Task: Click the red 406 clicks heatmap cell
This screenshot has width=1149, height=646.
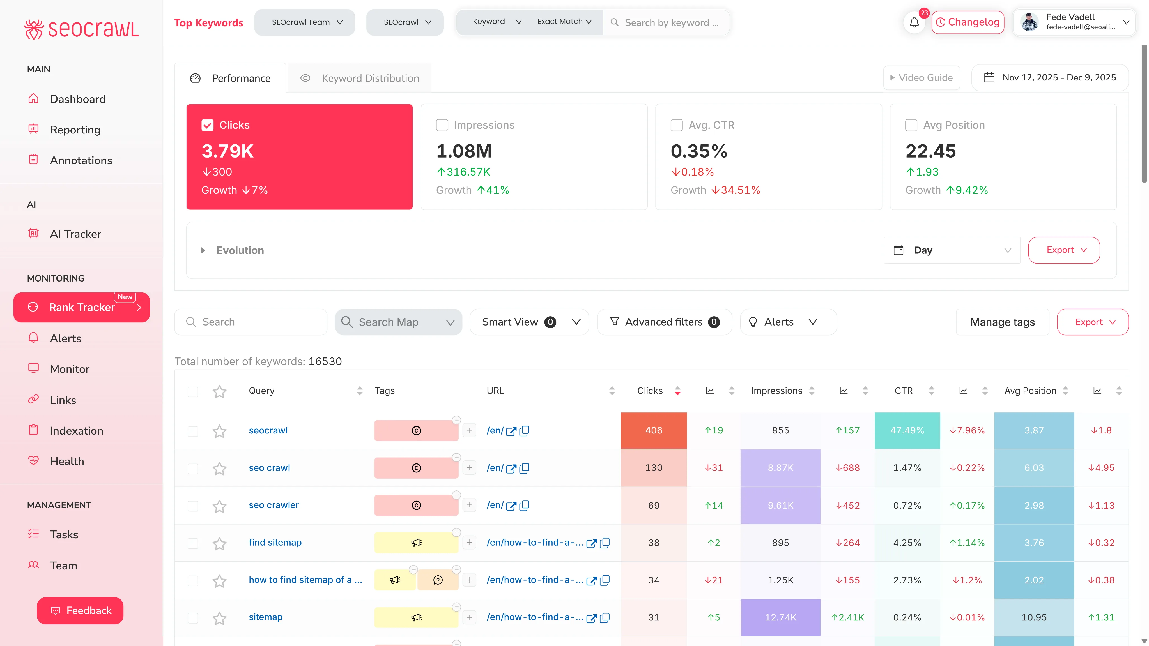Action: (653, 431)
